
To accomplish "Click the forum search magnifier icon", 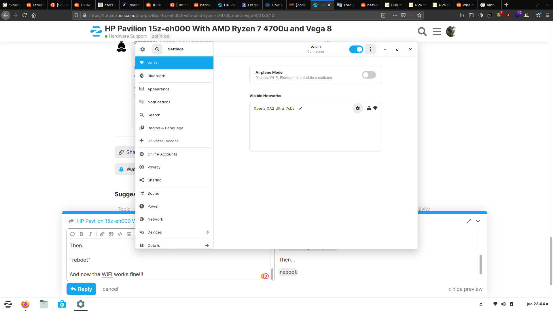I will click(422, 31).
